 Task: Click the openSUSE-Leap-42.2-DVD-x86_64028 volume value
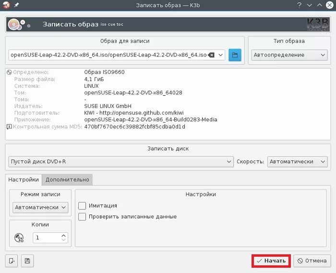[x=133, y=93]
